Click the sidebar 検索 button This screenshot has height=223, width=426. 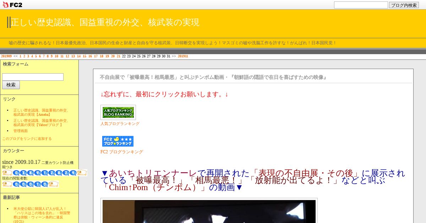(11, 85)
